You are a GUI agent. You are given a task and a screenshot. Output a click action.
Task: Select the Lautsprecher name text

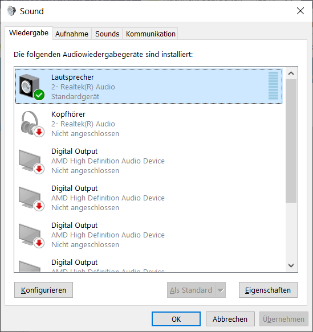[72, 77]
